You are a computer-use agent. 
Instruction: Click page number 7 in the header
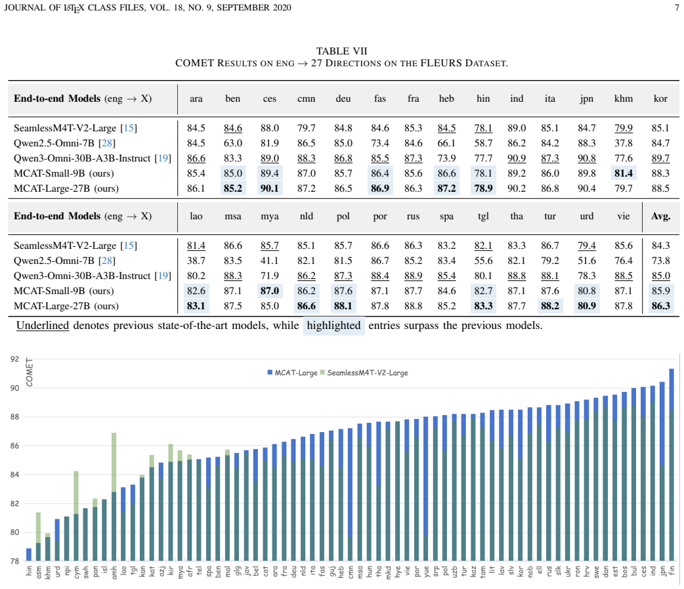pyautogui.click(x=677, y=7)
